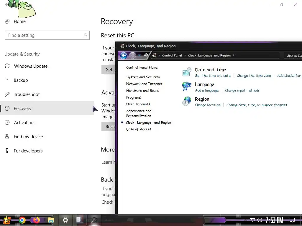Click Change the time zone link
This screenshot has width=302, height=226.
pyautogui.click(x=254, y=76)
